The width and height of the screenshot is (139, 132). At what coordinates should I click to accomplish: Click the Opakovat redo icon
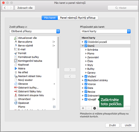coord(16,103)
